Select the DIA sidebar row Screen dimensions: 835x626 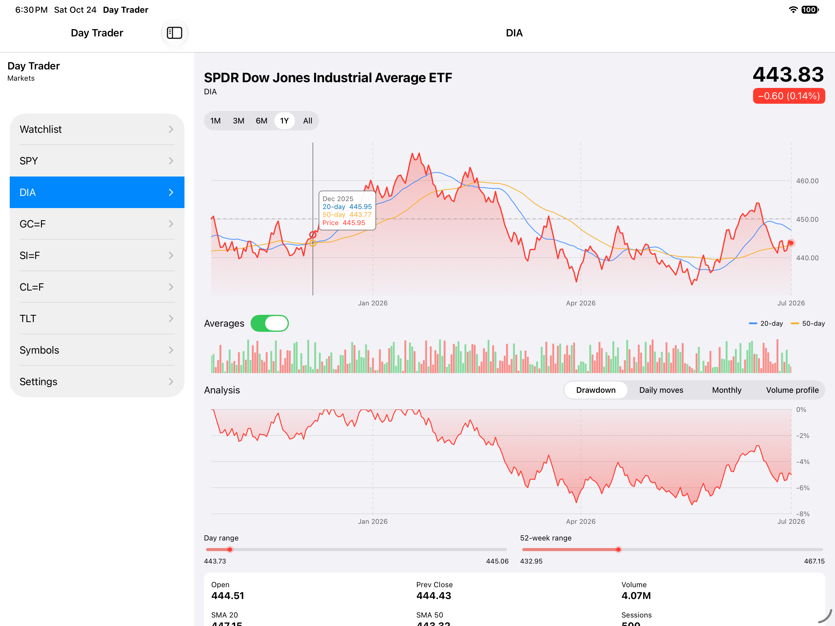pos(97,193)
